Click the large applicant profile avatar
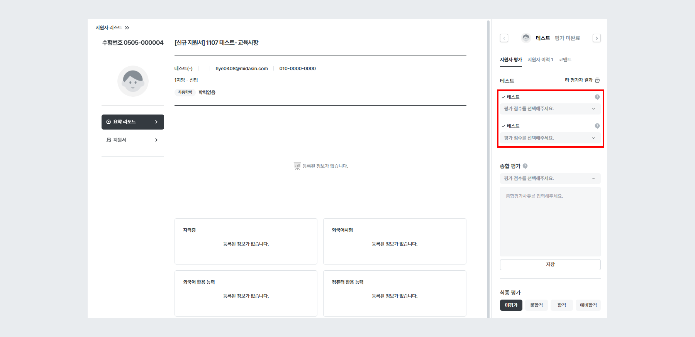This screenshot has width=695, height=337. point(133,81)
